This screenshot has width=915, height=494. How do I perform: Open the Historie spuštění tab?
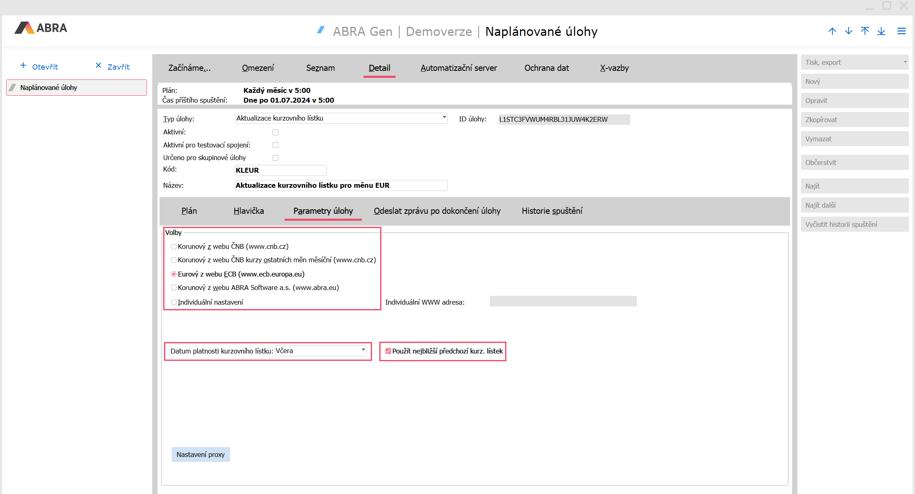pyautogui.click(x=552, y=211)
